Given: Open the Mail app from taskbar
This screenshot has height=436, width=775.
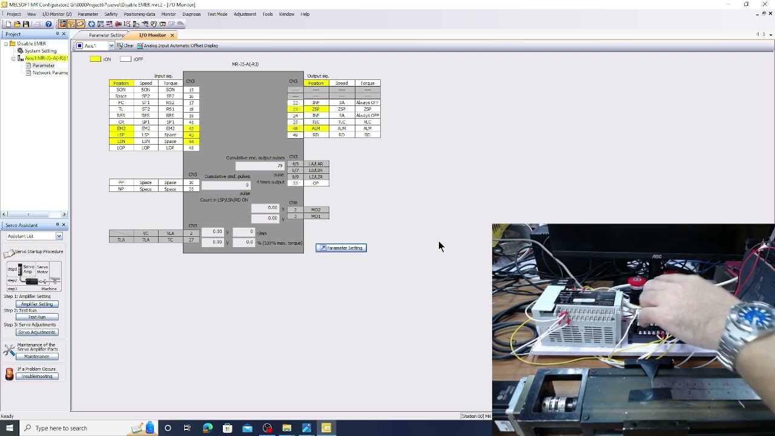Looking at the screenshot, I should 247,428.
